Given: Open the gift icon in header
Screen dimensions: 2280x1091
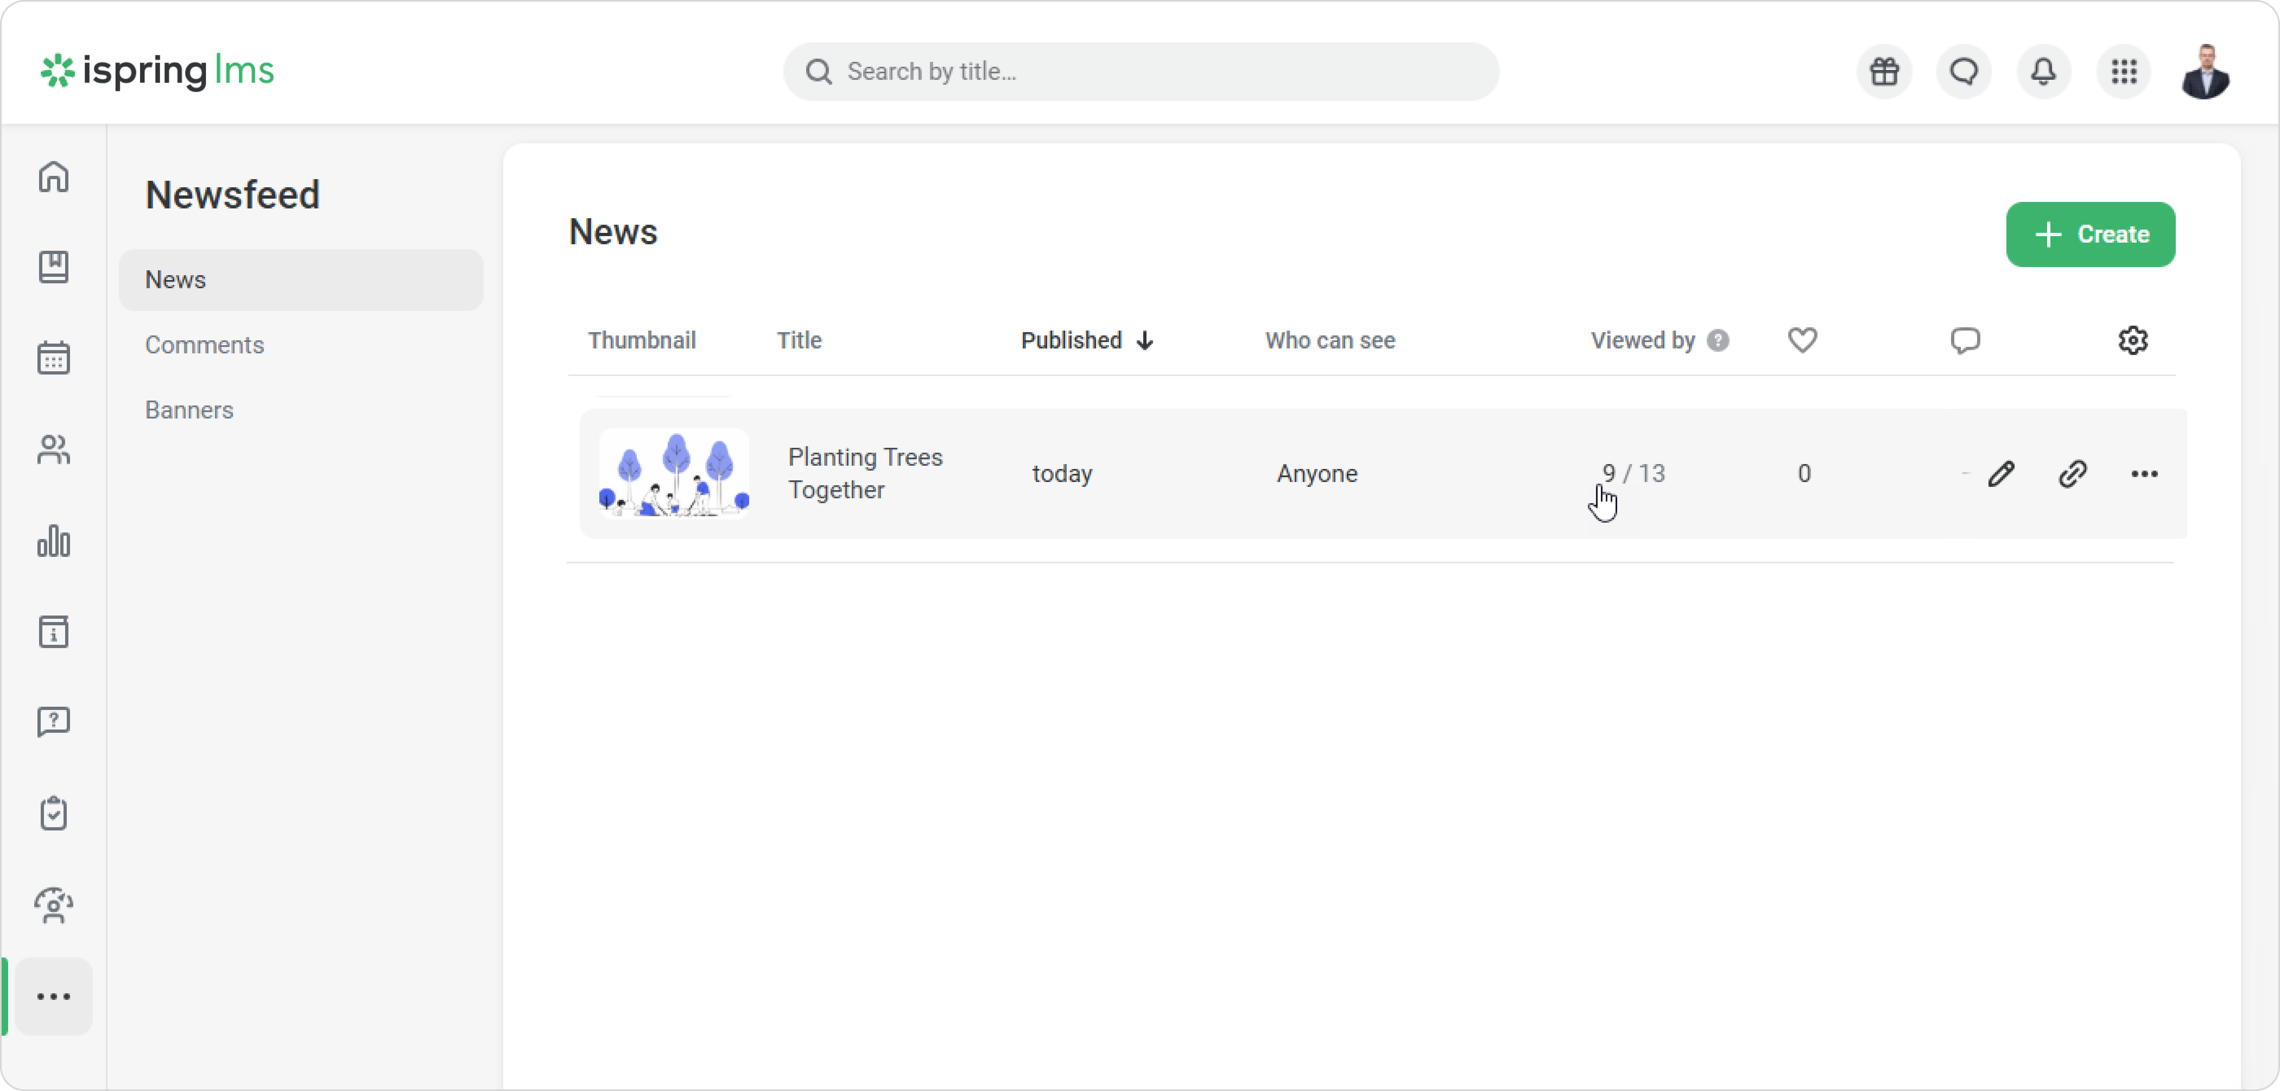Looking at the screenshot, I should (1883, 72).
